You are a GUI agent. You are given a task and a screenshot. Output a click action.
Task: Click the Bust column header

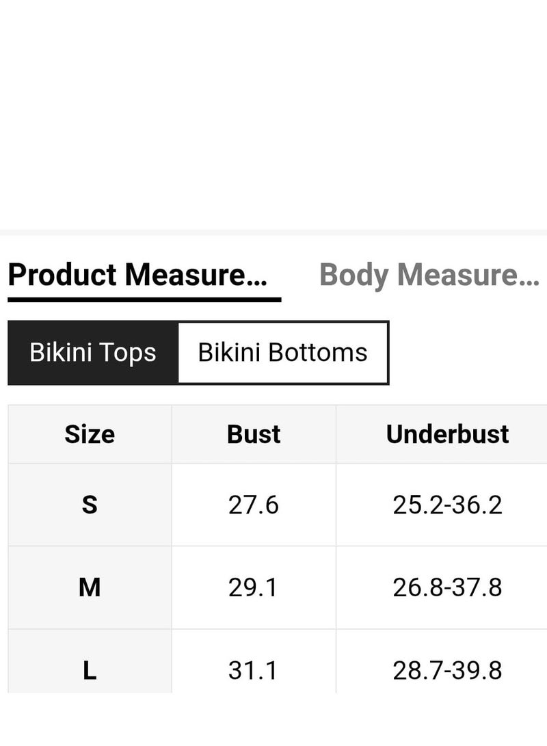(254, 434)
